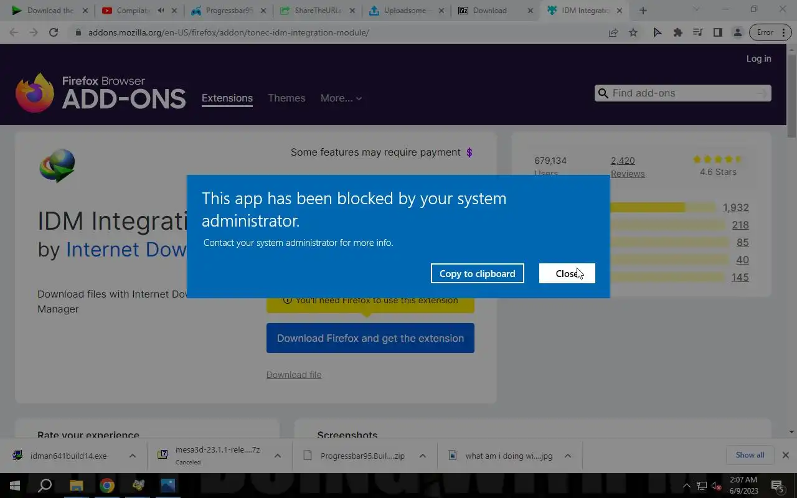This screenshot has width=797, height=498.
Task: Open File Explorer from taskbar
Action: click(76, 486)
